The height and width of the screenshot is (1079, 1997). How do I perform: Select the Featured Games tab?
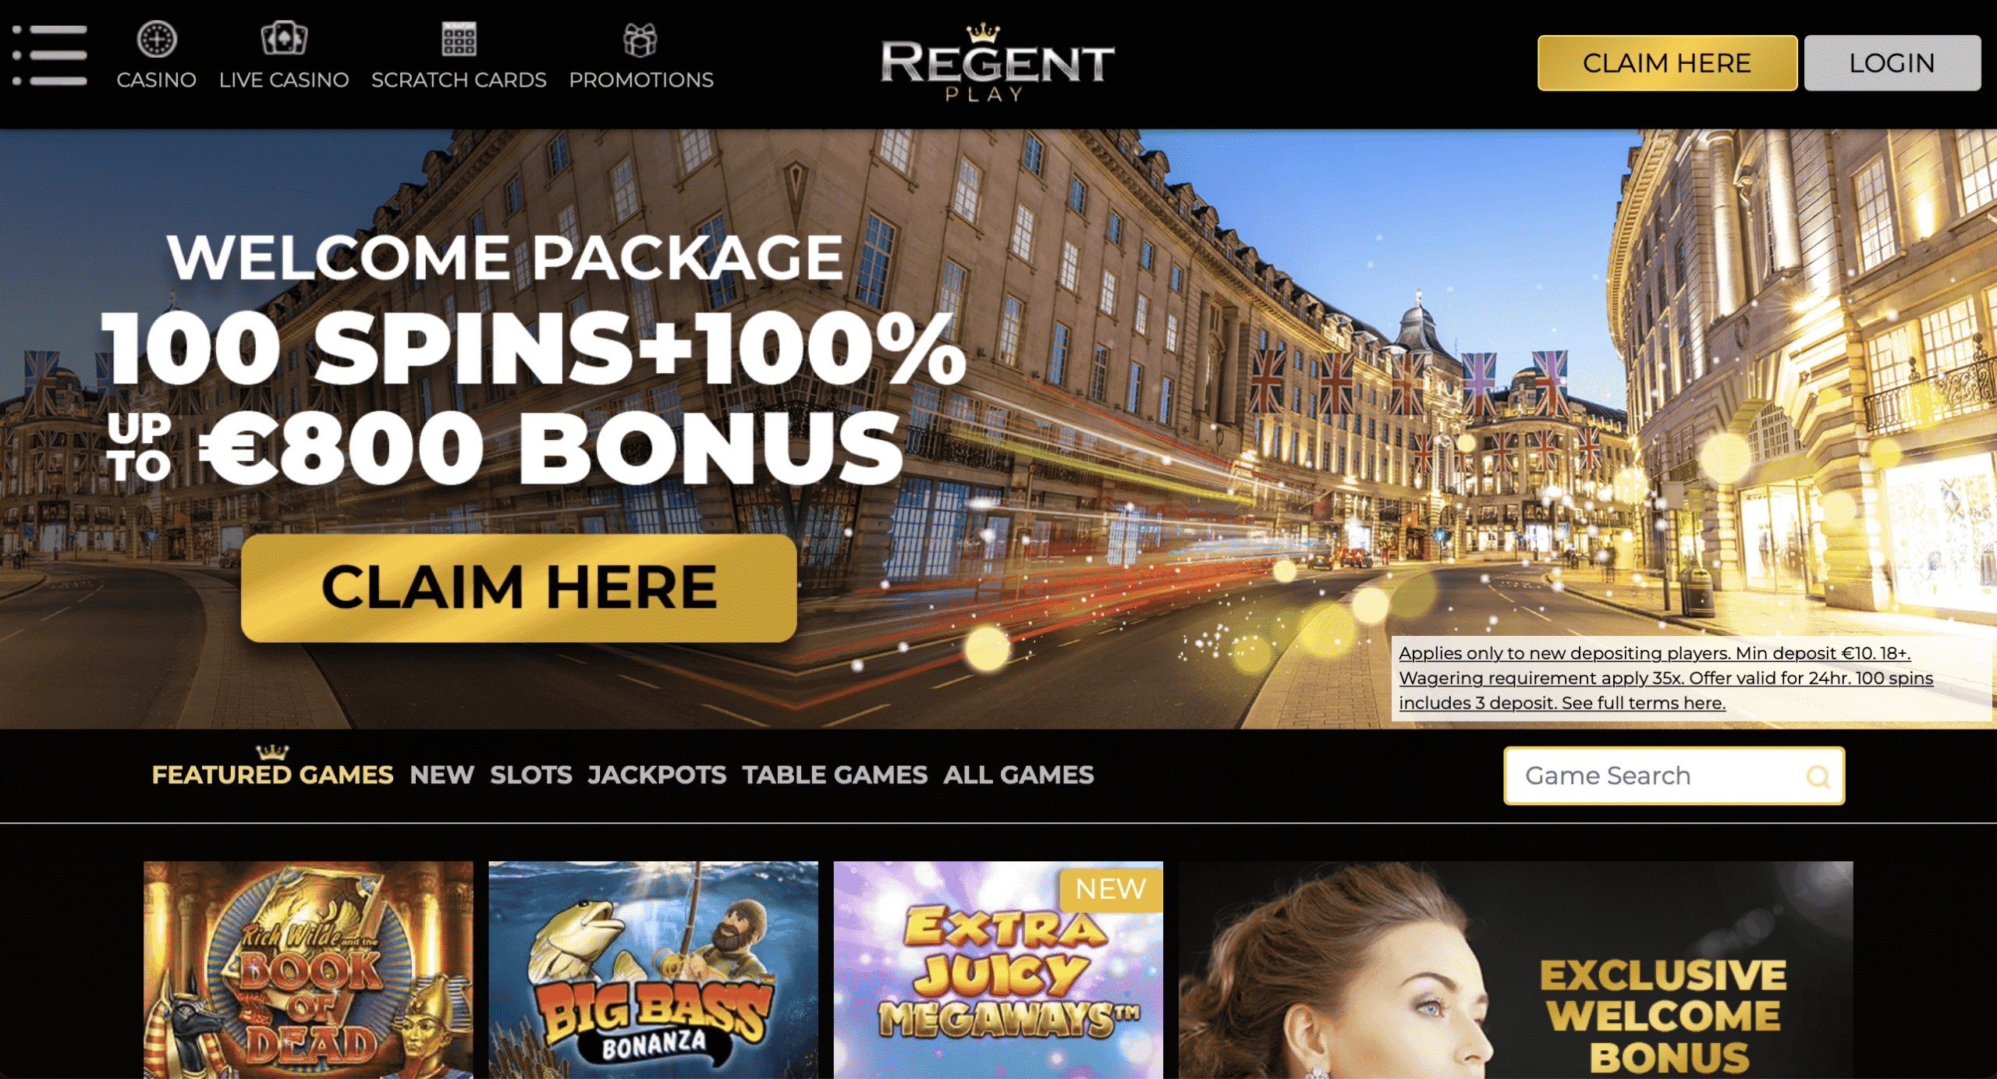tap(272, 775)
